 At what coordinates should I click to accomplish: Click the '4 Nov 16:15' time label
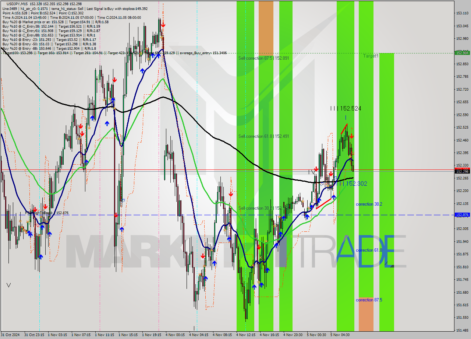pyautogui.click(x=269, y=335)
